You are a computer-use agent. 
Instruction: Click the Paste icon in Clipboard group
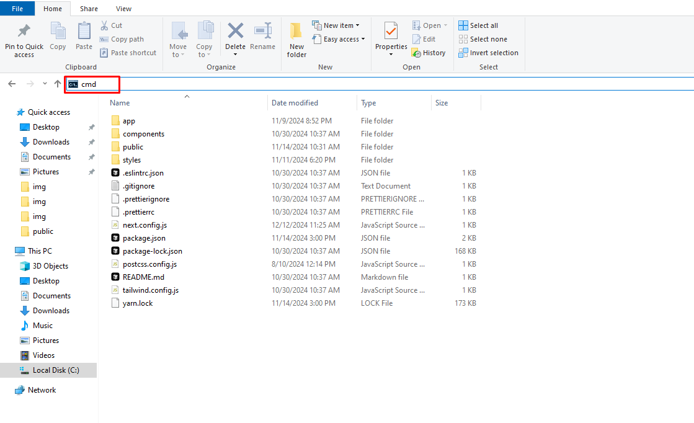[x=84, y=31]
